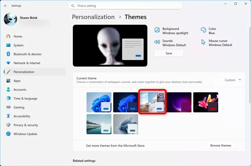Viewport: 251px width, 166px height.
Task: Open Home settings page
Action: 35,36
